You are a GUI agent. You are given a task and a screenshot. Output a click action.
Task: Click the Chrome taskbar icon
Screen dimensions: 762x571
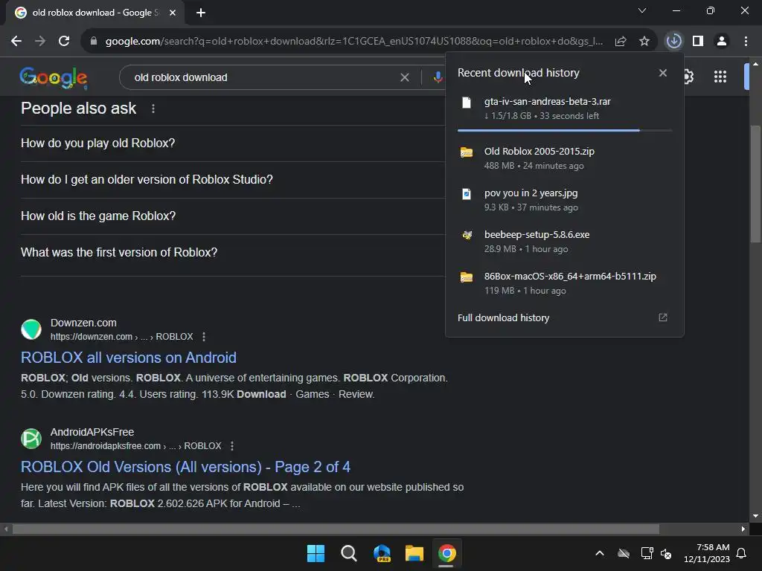[447, 553]
